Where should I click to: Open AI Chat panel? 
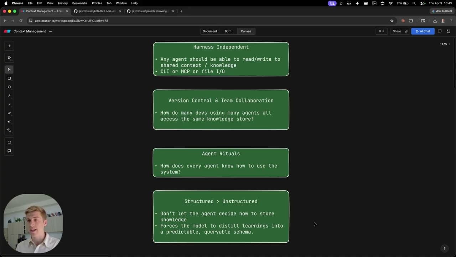pyautogui.click(x=423, y=31)
